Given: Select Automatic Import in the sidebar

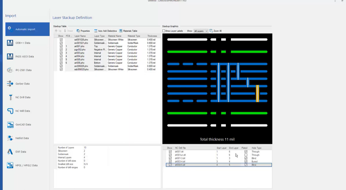Looking at the screenshot, I should click(27, 29).
